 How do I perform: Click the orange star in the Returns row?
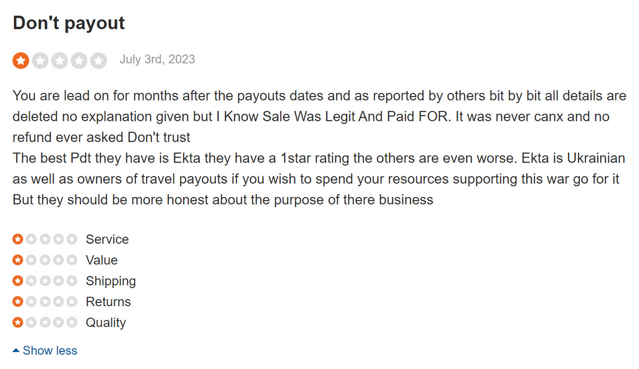(18, 302)
